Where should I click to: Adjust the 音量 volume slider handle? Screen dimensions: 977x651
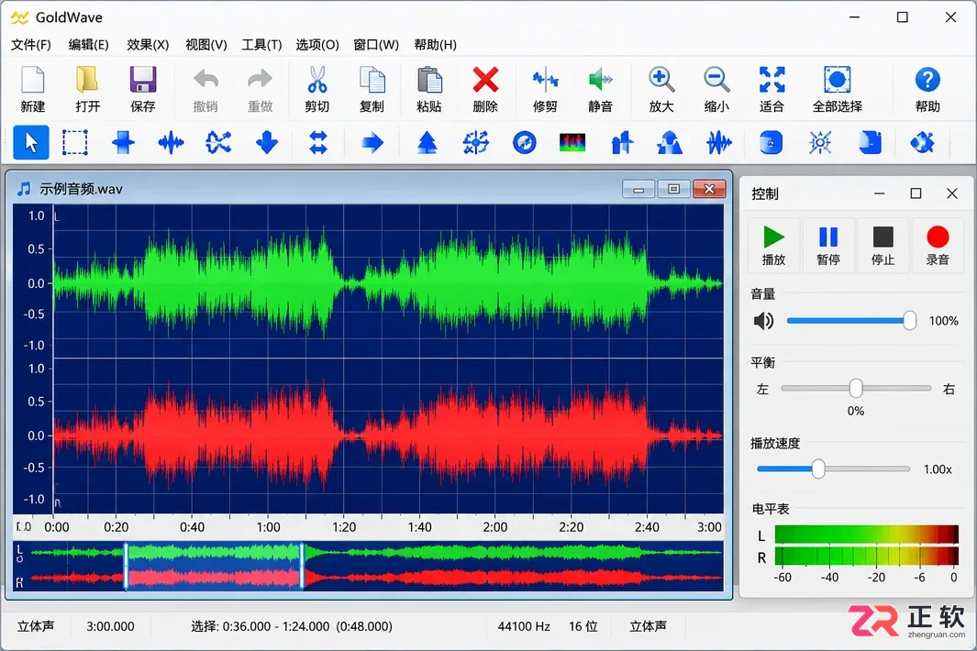pos(910,321)
